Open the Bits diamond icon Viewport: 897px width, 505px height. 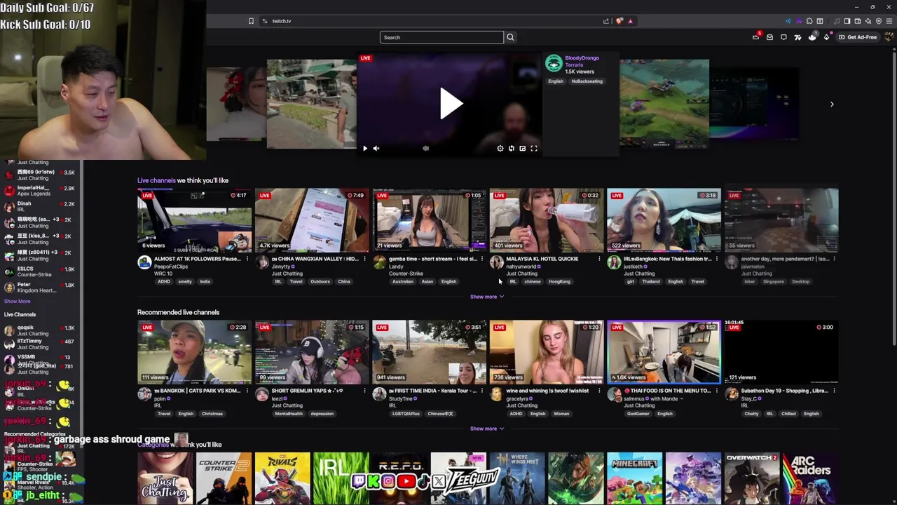[826, 37]
